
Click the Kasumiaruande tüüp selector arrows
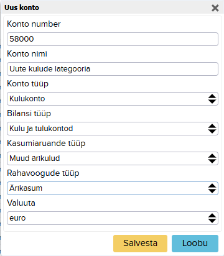pos(212,158)
